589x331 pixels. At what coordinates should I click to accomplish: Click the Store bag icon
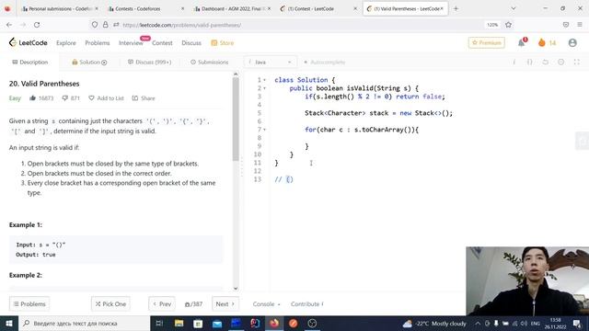[x=214, y=43]
